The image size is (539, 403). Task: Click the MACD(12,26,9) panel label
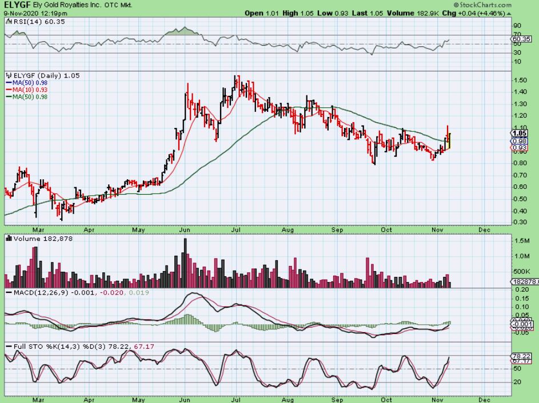[x=40, y=292]
